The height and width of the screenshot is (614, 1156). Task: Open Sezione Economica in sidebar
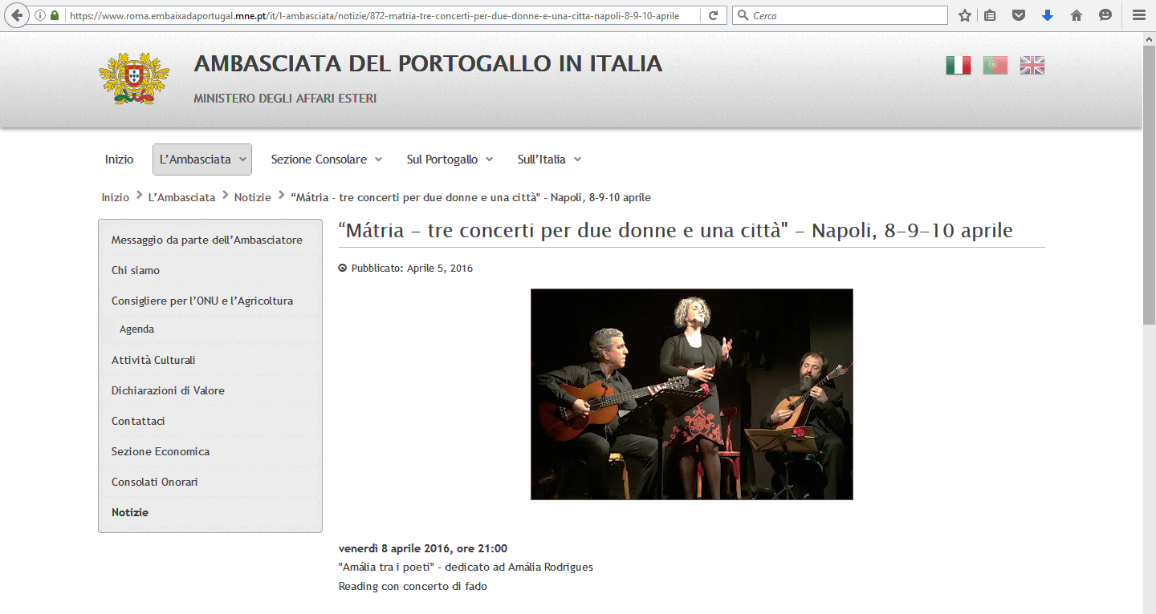click(161, 451)
